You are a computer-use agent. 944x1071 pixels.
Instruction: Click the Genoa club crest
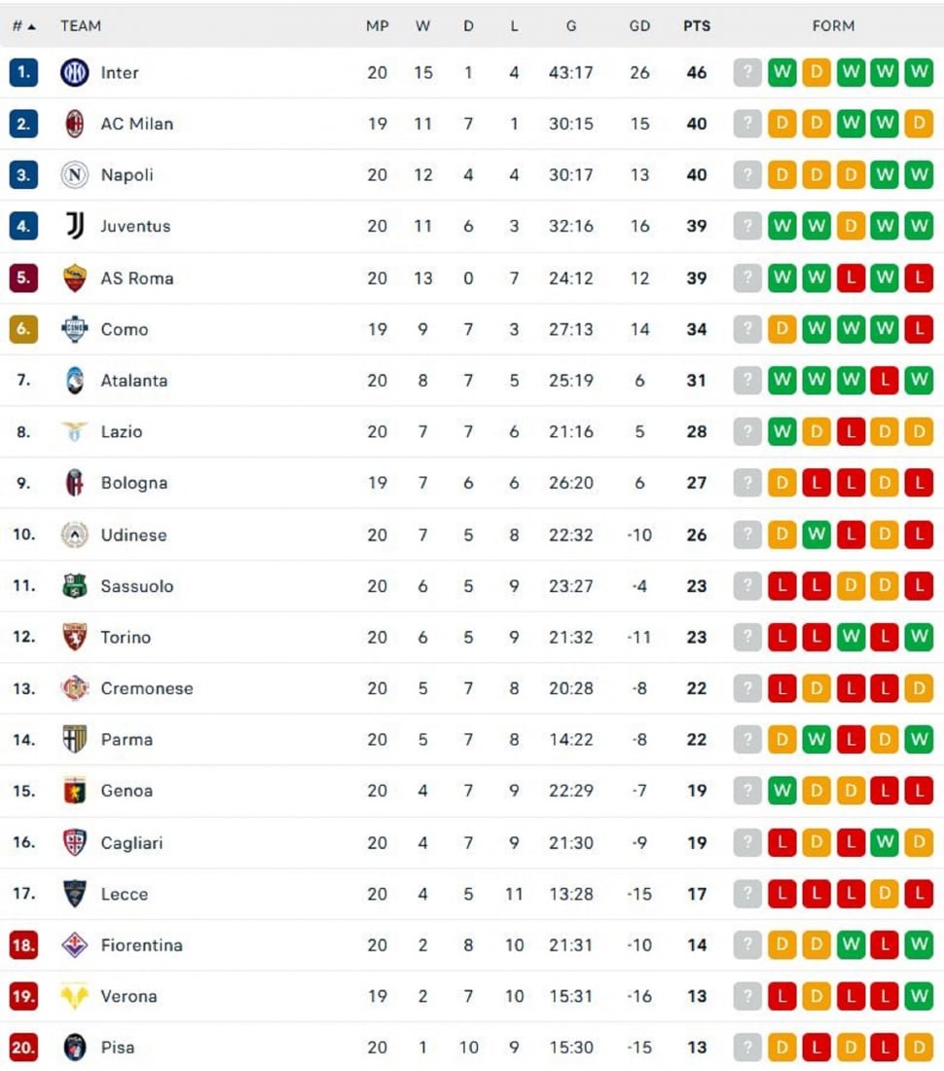click(x=75, y=791)
